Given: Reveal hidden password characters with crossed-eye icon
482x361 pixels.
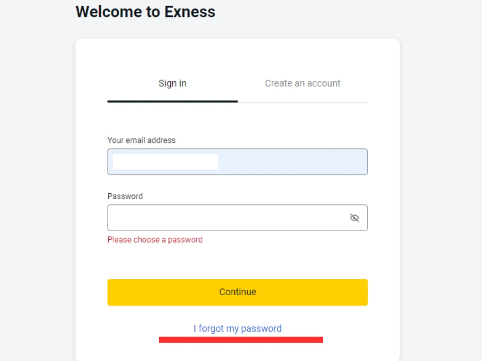Looking at the screenshot, I should pos(354,218).
